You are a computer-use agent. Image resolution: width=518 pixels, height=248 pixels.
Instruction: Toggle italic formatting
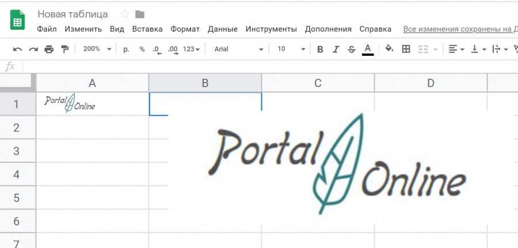[336, 49]
